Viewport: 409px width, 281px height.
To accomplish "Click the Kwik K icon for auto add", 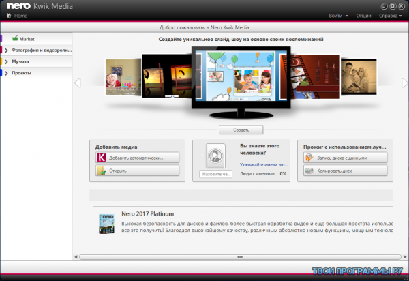I will tap(101, 158).
